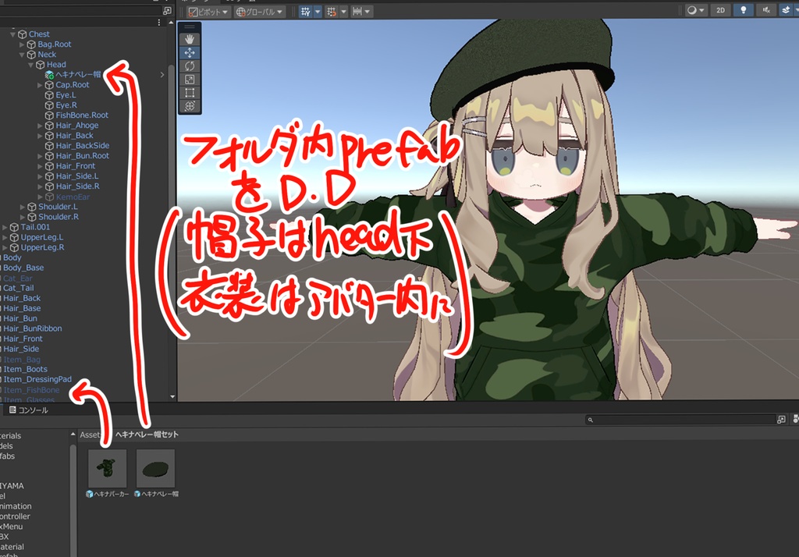
Task: Open draw mode dropdown arrow
Action: pyautogui.click(x=701, y=10)
